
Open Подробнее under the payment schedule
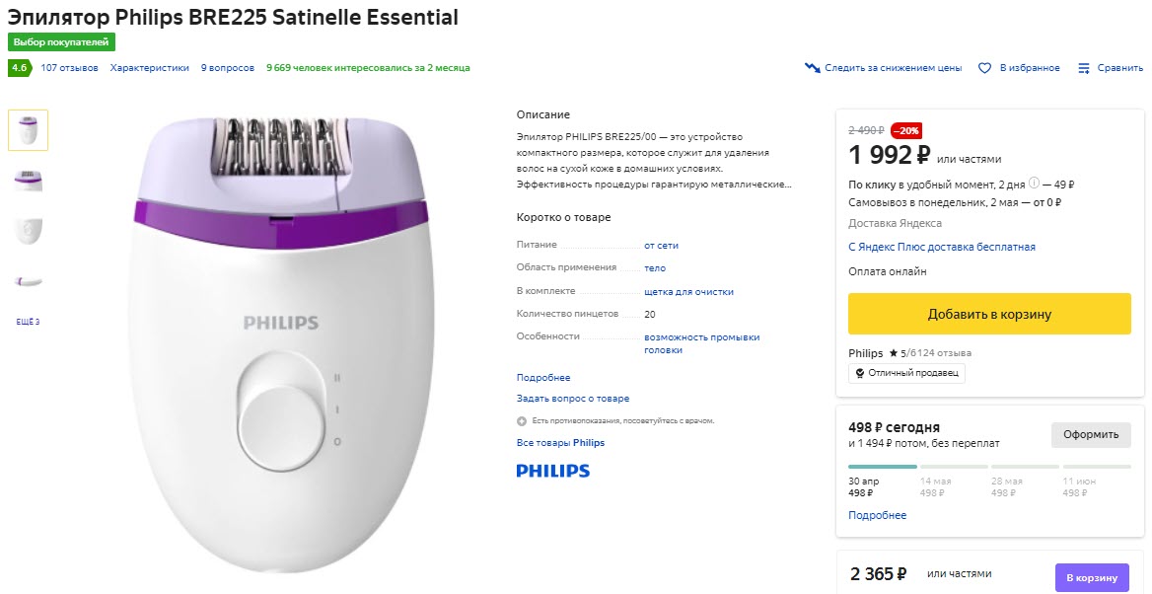click(x=877, y=514)
